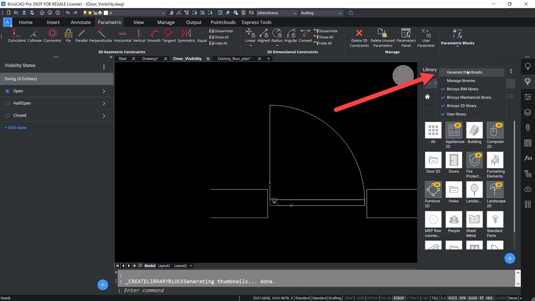Switch to the Insert ribbon tab
Screen dimensions: 535x301
tap(53, 22)
